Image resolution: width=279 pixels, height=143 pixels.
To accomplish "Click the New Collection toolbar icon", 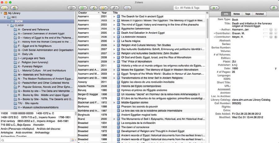I will click(x=6, y=7).
